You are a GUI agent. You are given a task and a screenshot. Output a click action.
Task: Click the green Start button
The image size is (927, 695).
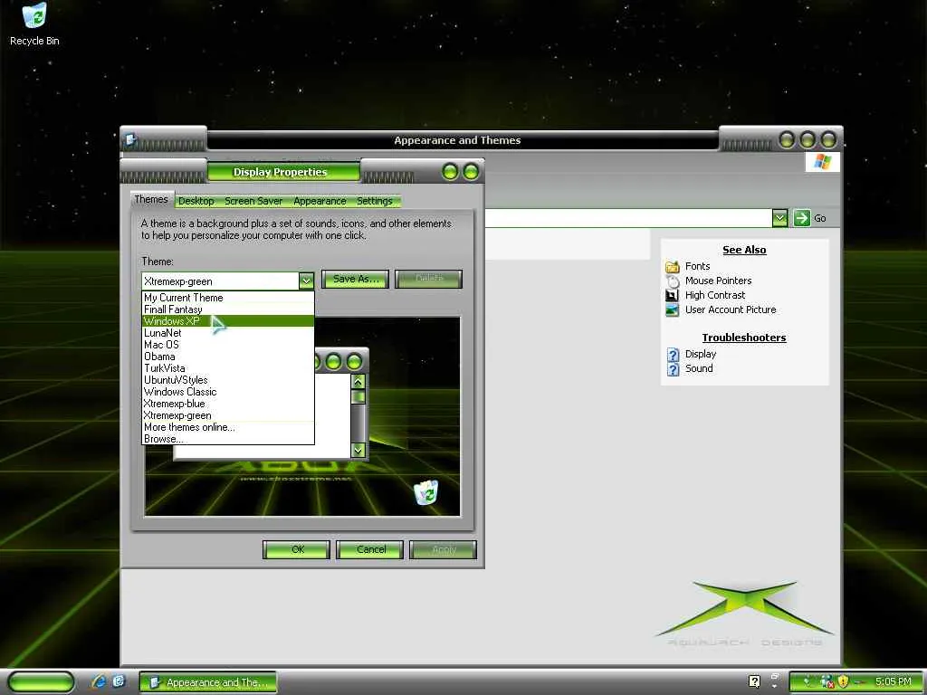[x=41, y=682]
